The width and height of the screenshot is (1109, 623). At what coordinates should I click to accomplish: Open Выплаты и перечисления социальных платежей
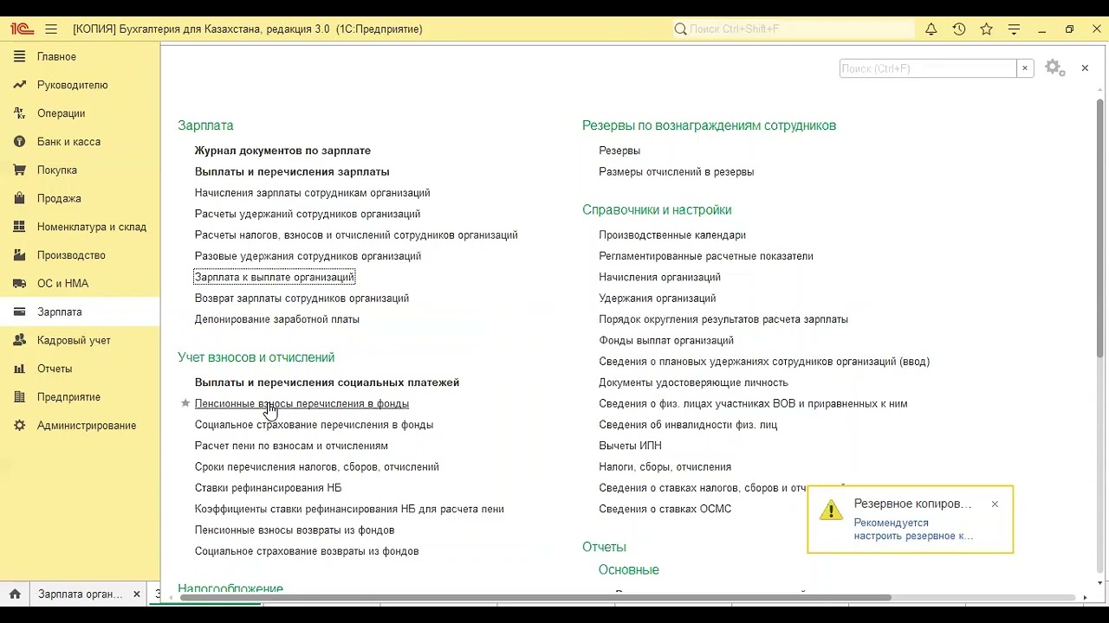tap(327, 382)
